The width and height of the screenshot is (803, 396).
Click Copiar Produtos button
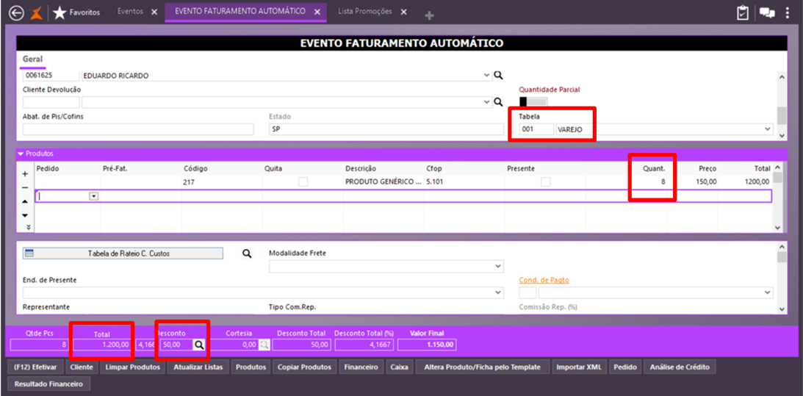(305, 367)
